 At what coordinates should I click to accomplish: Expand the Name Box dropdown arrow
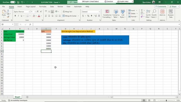coord(12,24)
